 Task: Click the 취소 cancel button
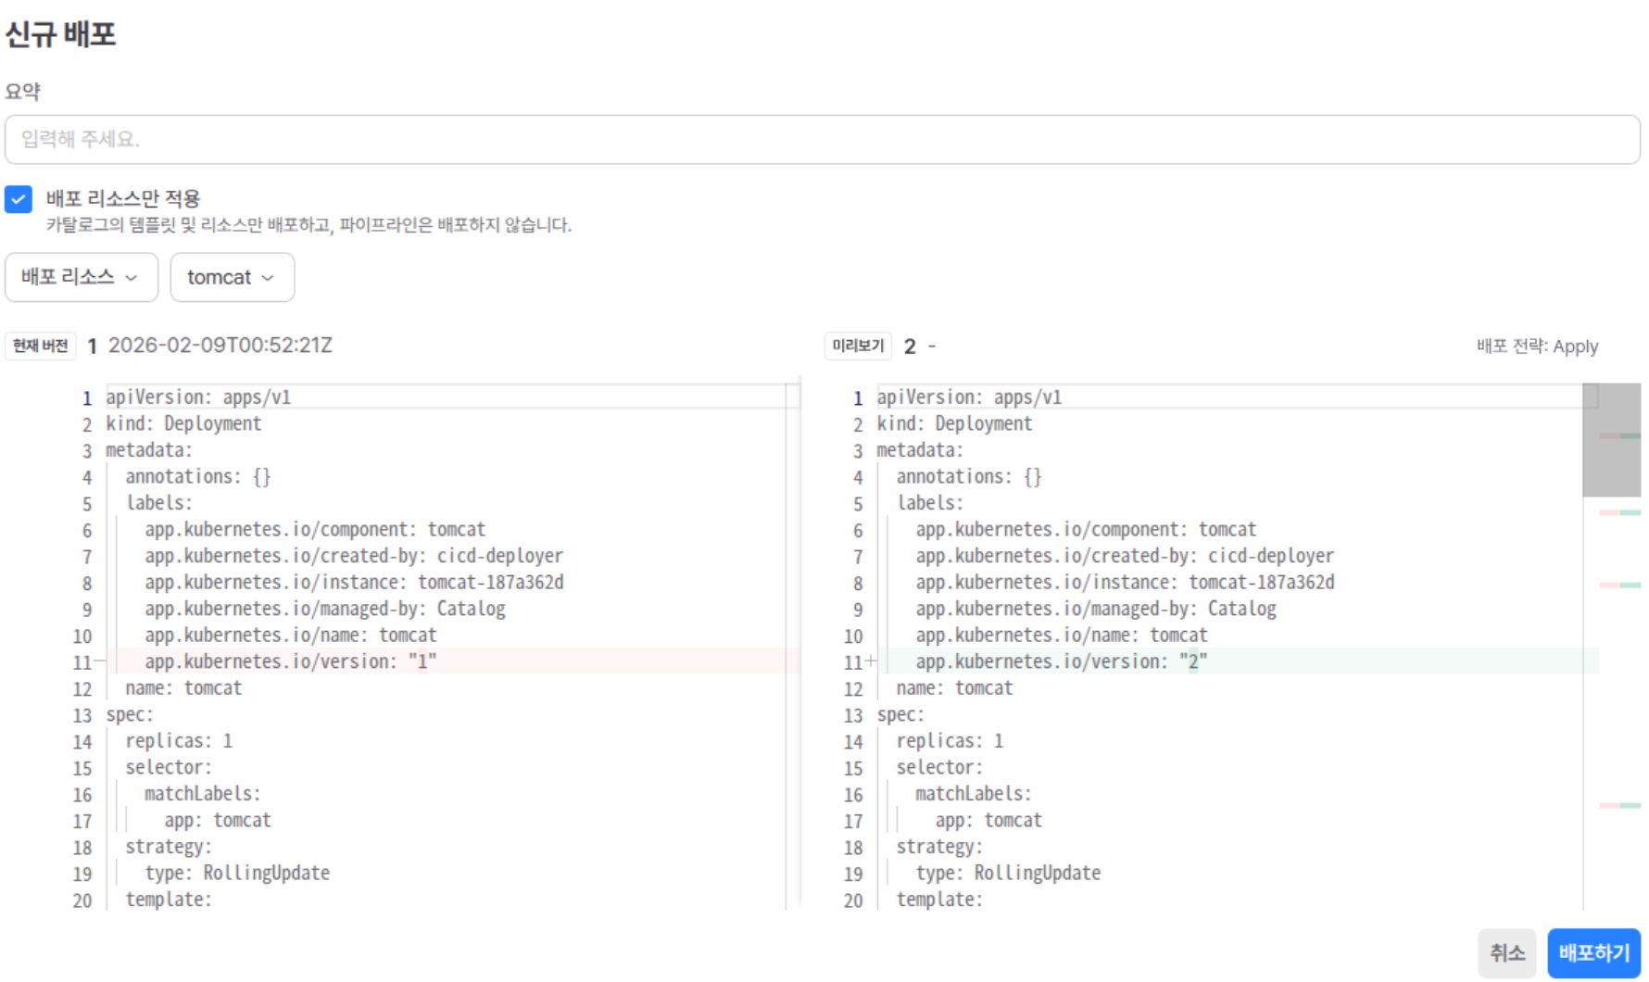click(1507, 953)
